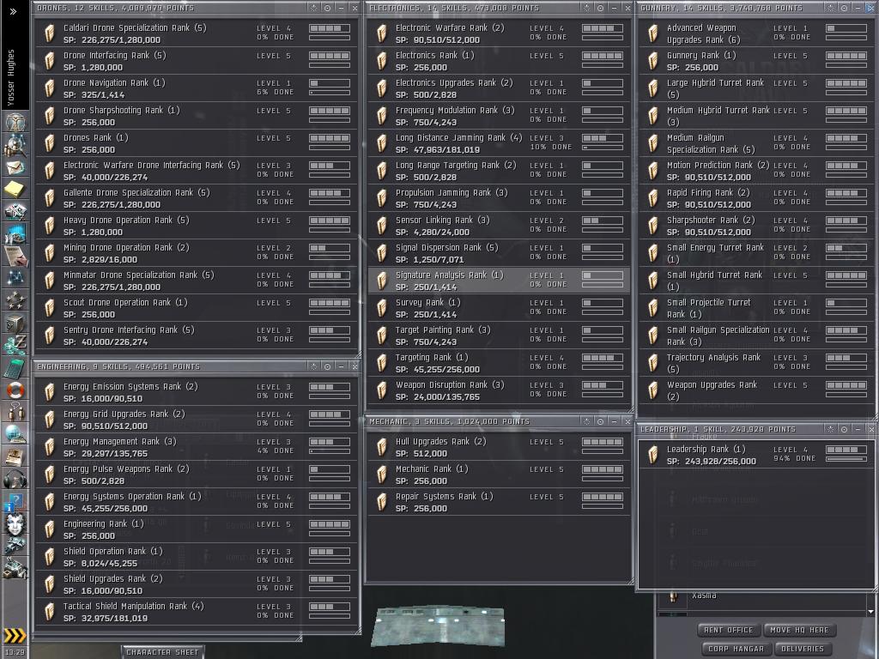Open the yellow Notepad icon
The width and height of the screenshot is (879, 659).
point(15,190)
